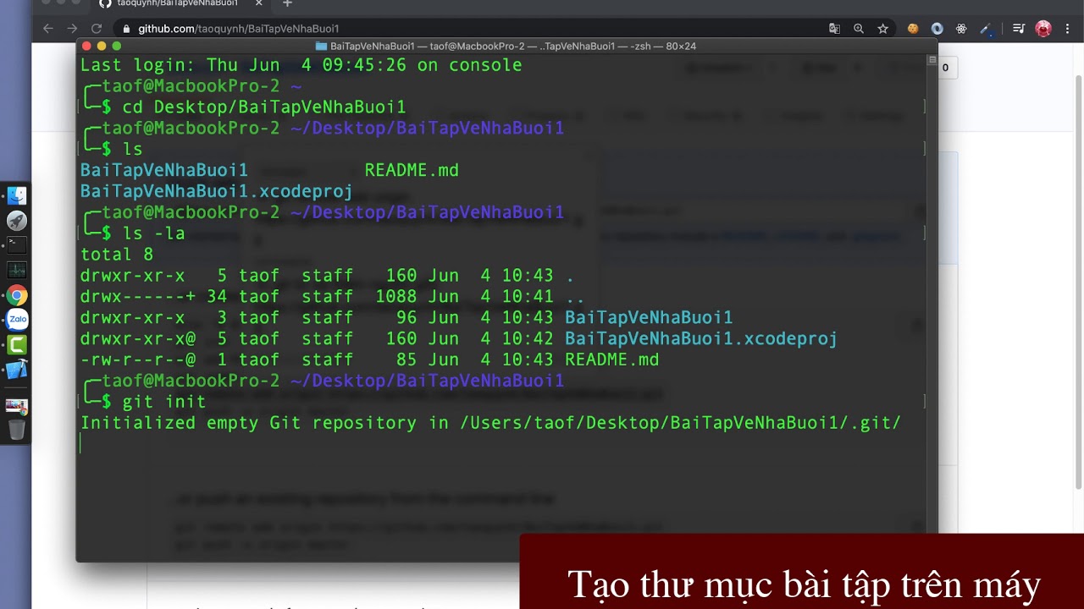Open Zalo app in the Dock

(17, 320)
